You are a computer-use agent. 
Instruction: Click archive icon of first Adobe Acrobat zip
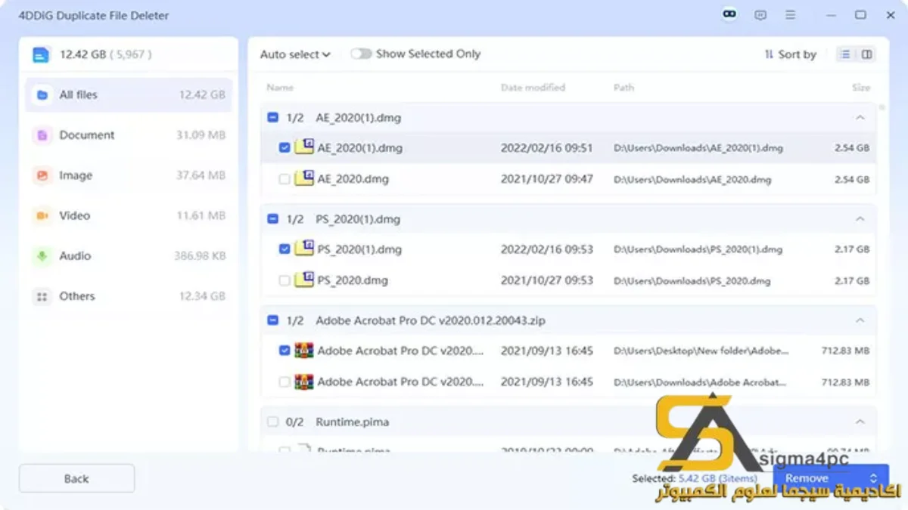tap(304, 351)
